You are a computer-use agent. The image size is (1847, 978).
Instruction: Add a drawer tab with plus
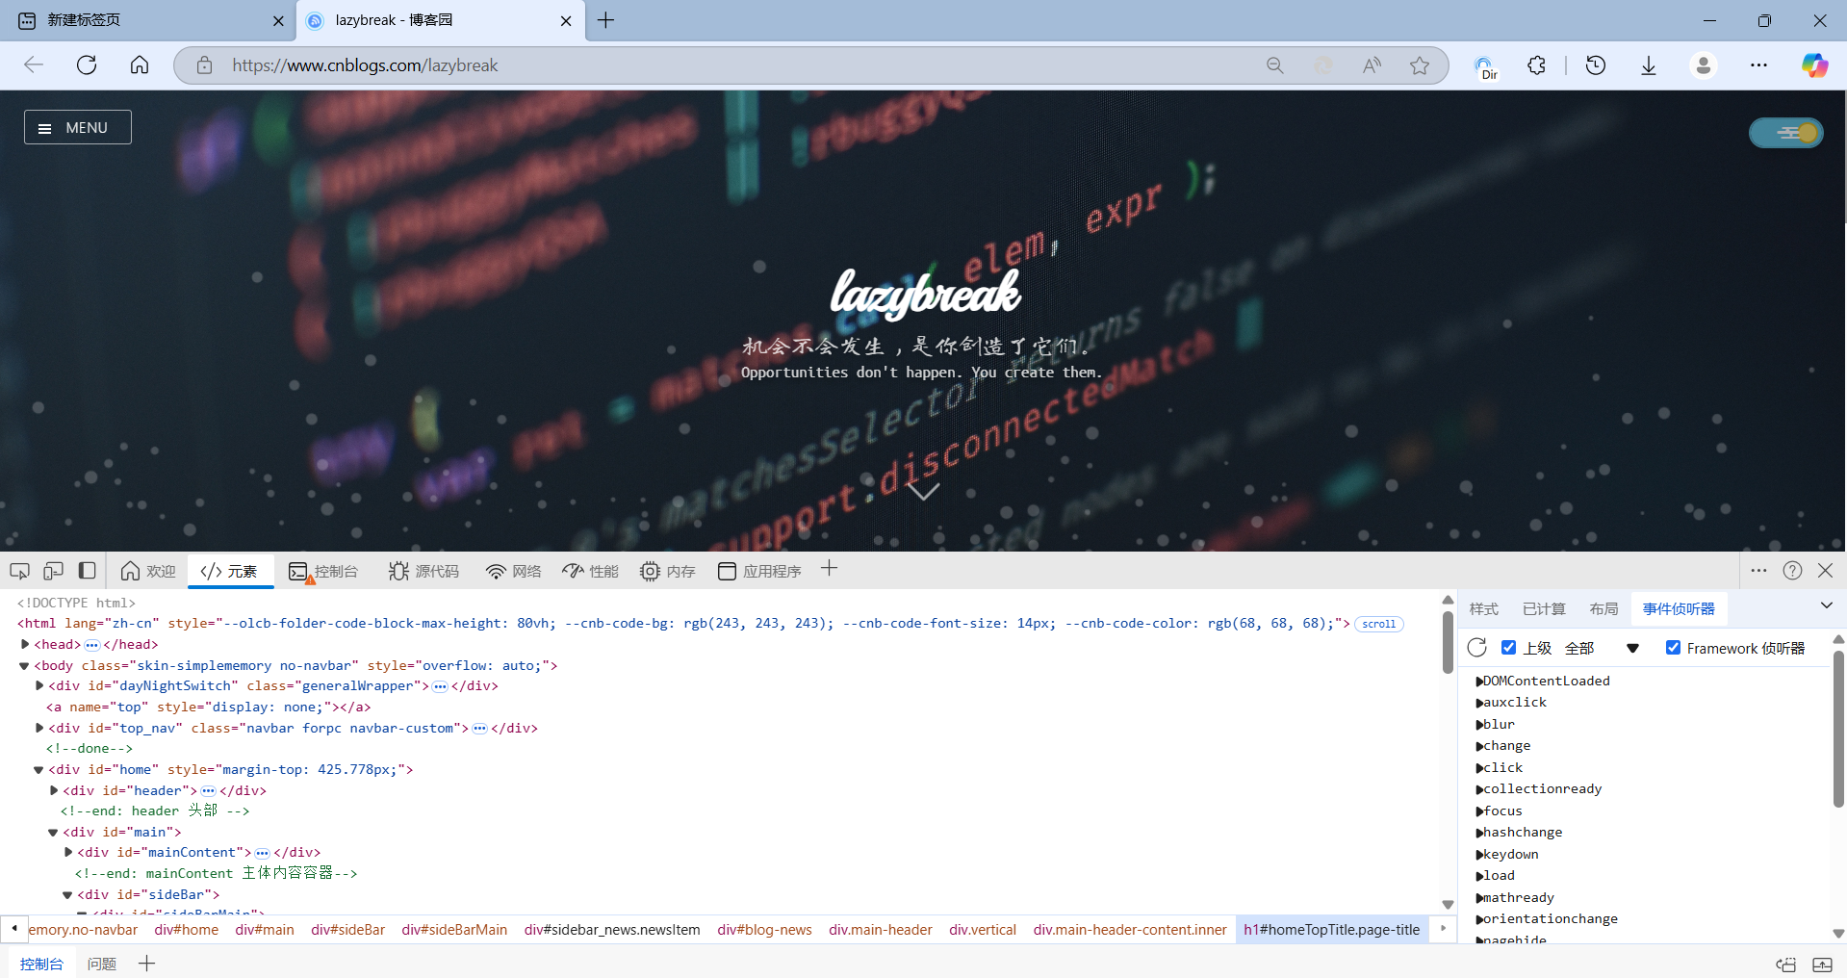pos(146,963)
